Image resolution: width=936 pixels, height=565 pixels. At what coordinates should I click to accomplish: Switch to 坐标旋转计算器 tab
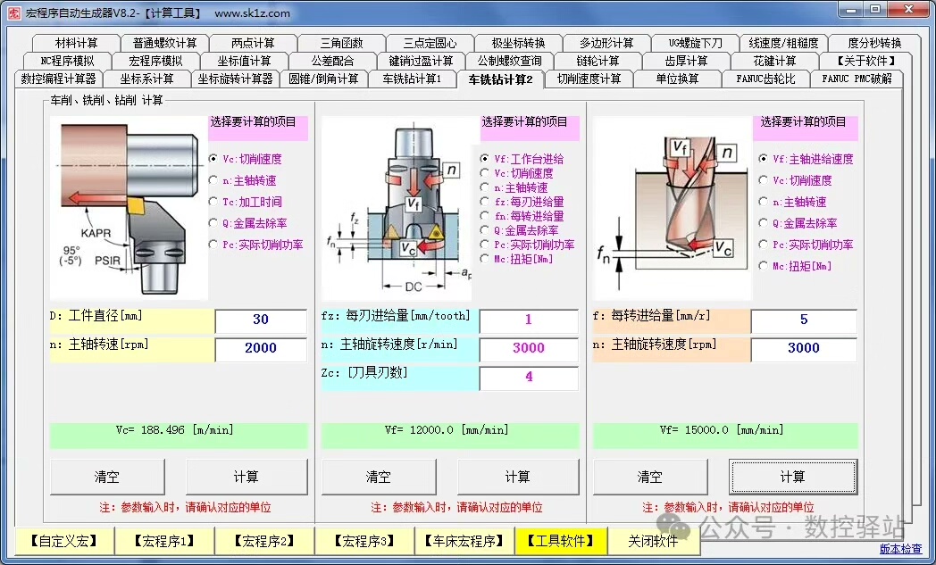235,79
